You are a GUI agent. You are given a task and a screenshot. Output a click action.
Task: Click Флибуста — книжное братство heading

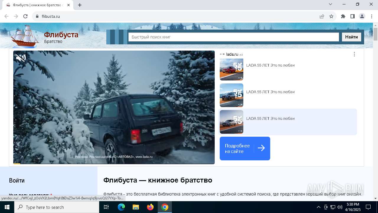pyautogui.click(x=158, y=180)
